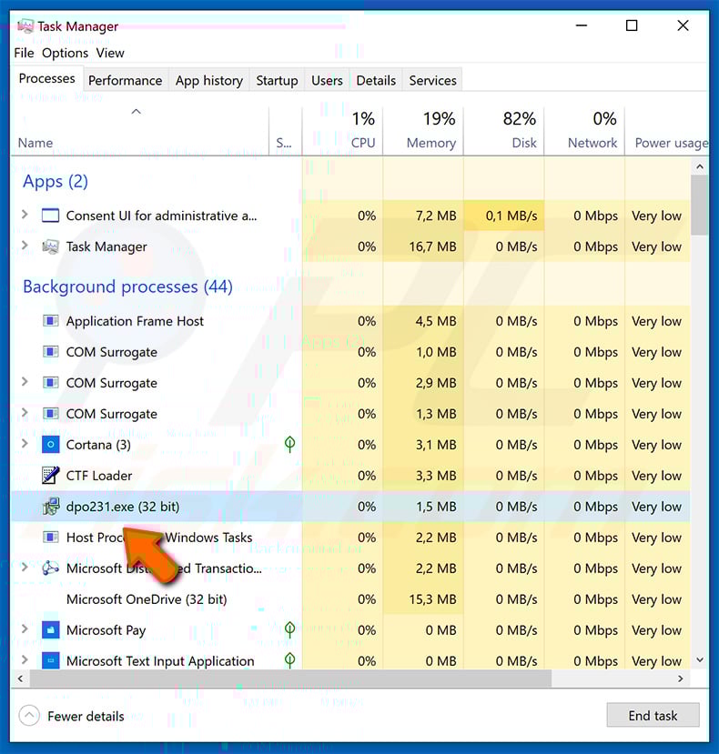Click the horizontal scrollbar right arrow
This screenshot has height=754, width=719.
[x=681, y=679]
